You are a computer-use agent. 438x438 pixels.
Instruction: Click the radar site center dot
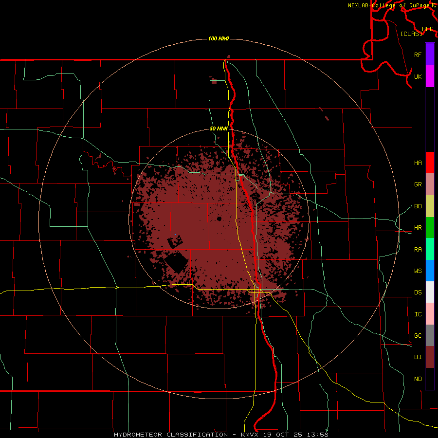click(219, 219)
